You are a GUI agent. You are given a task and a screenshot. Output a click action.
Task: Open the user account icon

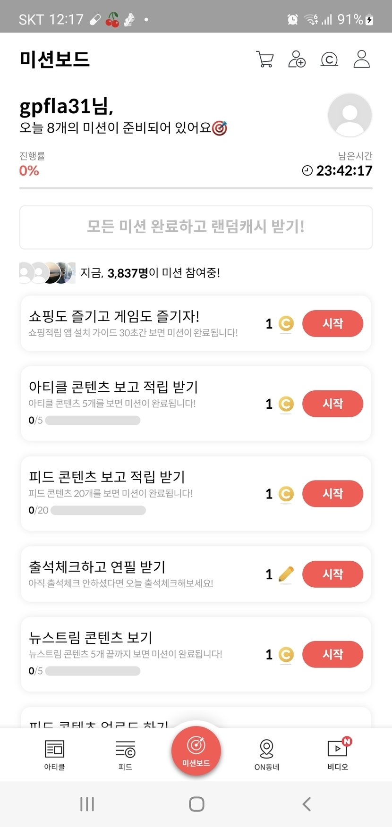click(361, 59)
